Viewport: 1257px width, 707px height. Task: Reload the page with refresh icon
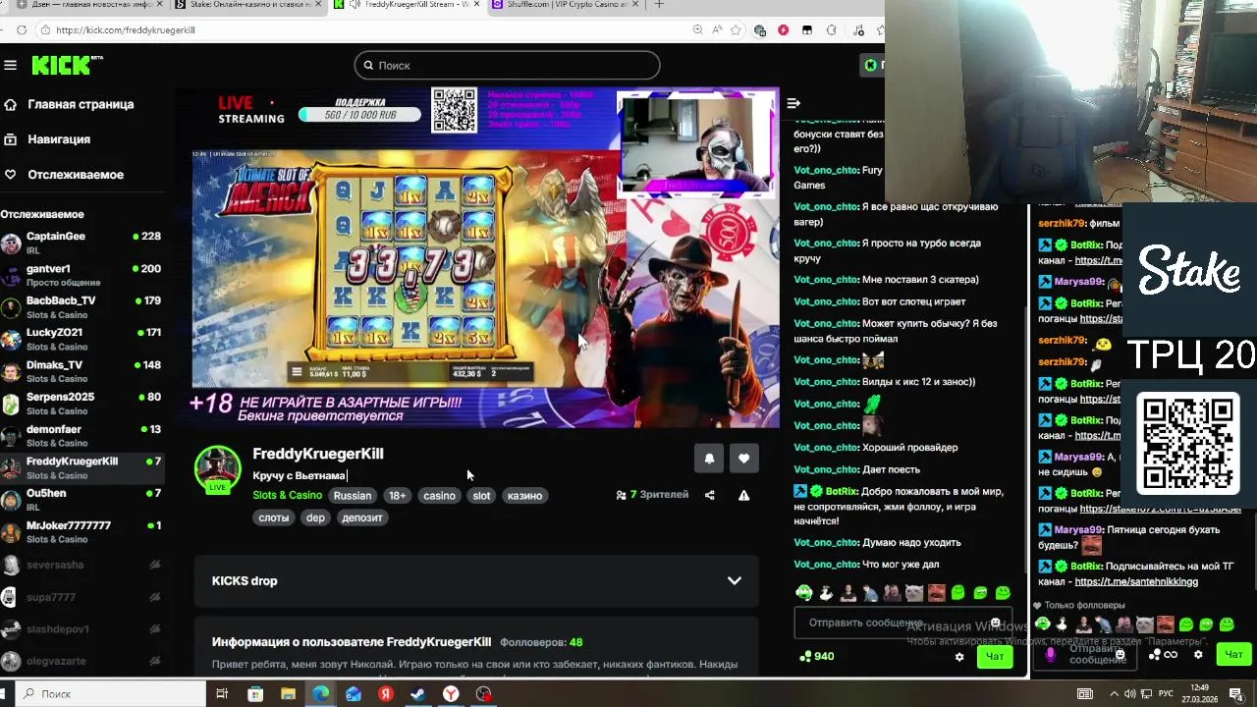click(x=20, y=30)
